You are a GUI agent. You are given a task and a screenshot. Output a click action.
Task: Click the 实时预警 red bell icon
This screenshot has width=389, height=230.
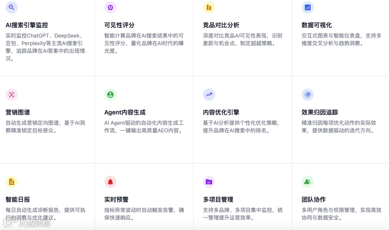[110, 182]
